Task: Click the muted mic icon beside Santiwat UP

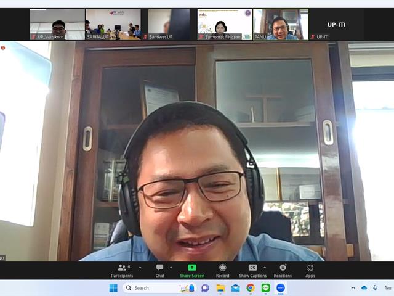Action: 145,37
